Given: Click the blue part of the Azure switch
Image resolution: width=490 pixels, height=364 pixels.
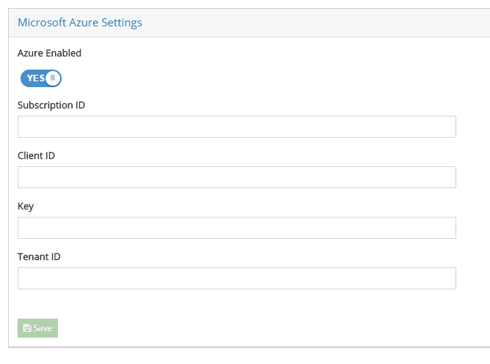Looking at the screenshot, I should [33, 78].
